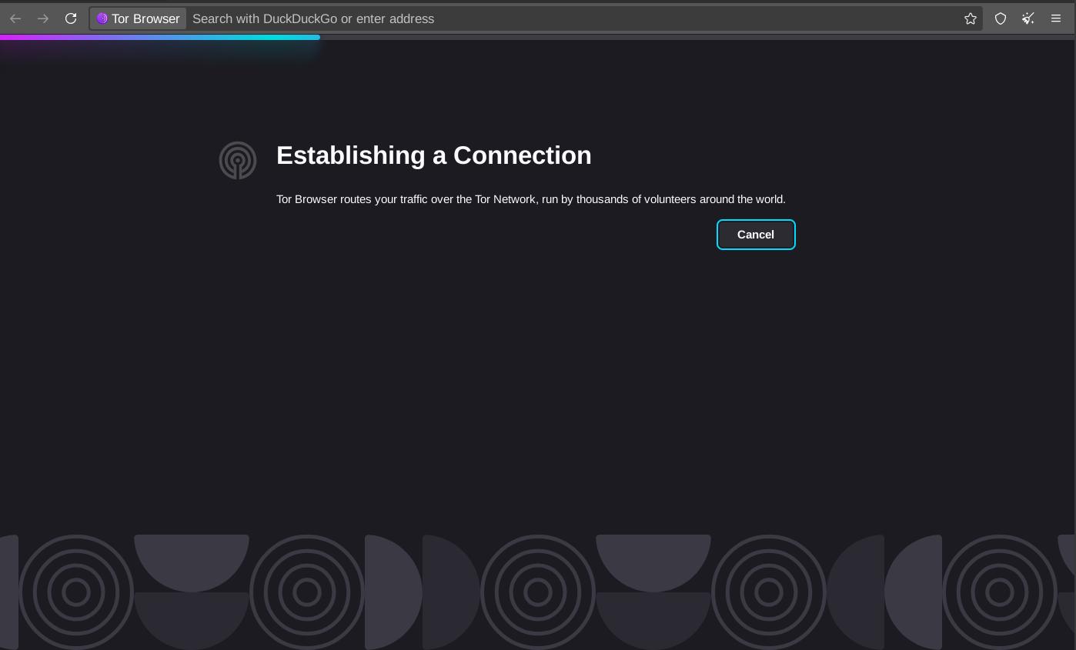The width and height of the screenshot is (1076, 650).
Task: Cancel the Tor connection attempt
Action: tap(756, 235)
